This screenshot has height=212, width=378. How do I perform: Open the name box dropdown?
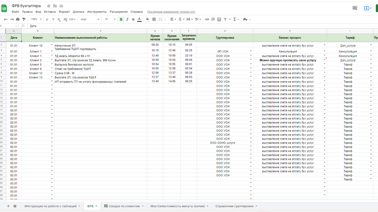(16, 26)
